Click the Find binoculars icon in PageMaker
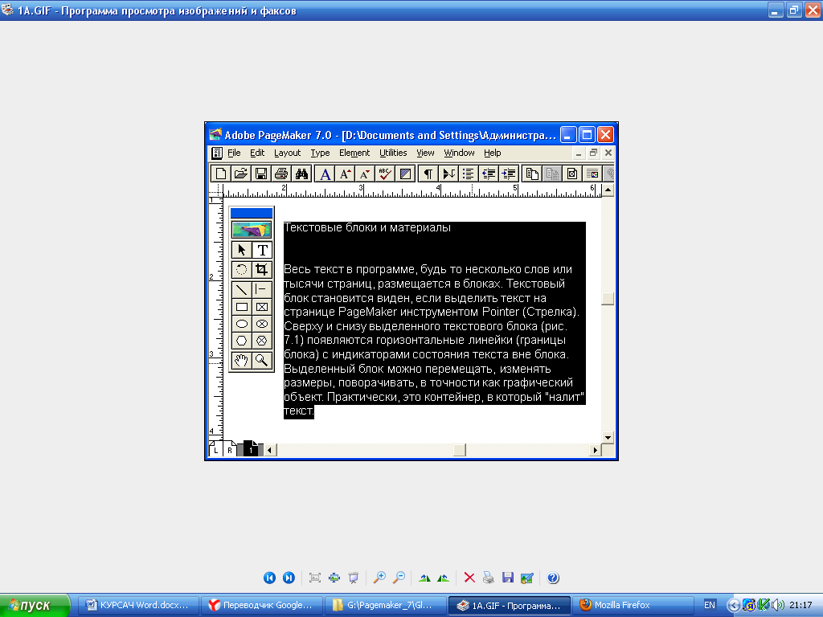Image resolution: width=823 pixels, height=617 pixels. coord(301,174)
